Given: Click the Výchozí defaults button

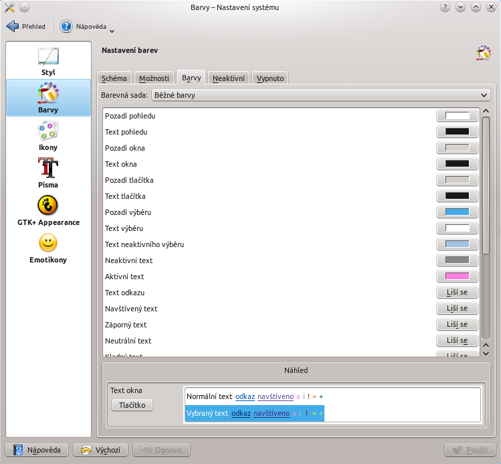Looking at the screenshot, I should point(101,451).
